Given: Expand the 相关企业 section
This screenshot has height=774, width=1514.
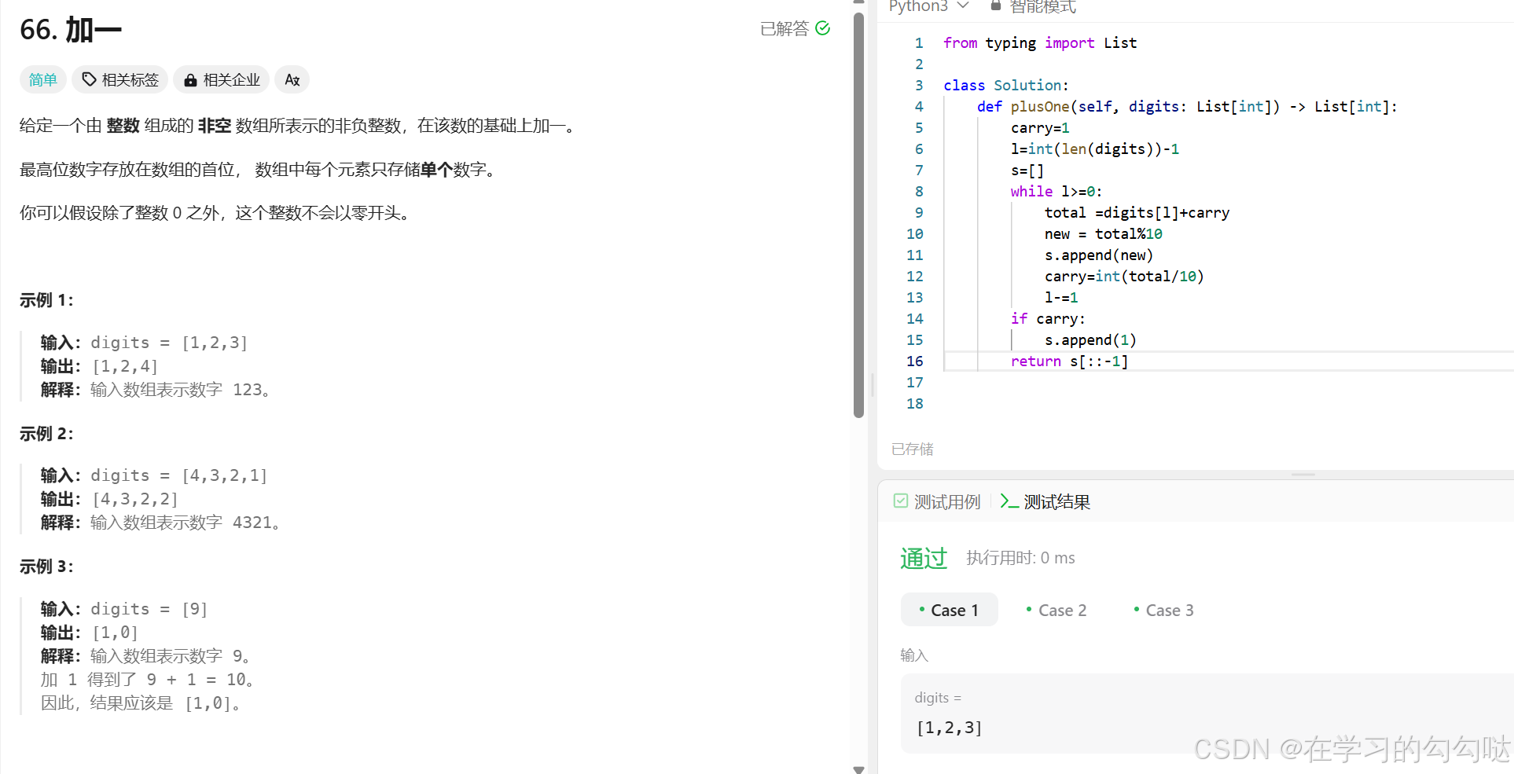Looking at the screenshot, I should pyautogui.click(x=221, y=79).
